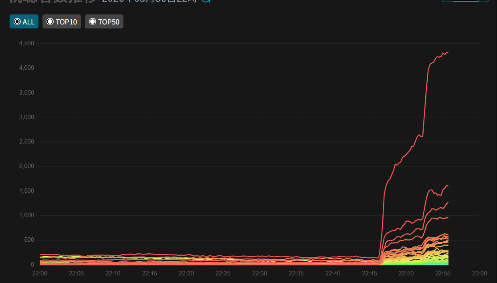The width and height of the screenshot is (497, 283).
Task: Click the 1,000 y-axis label
Action: pyautogui.click(x=27, y=215)
